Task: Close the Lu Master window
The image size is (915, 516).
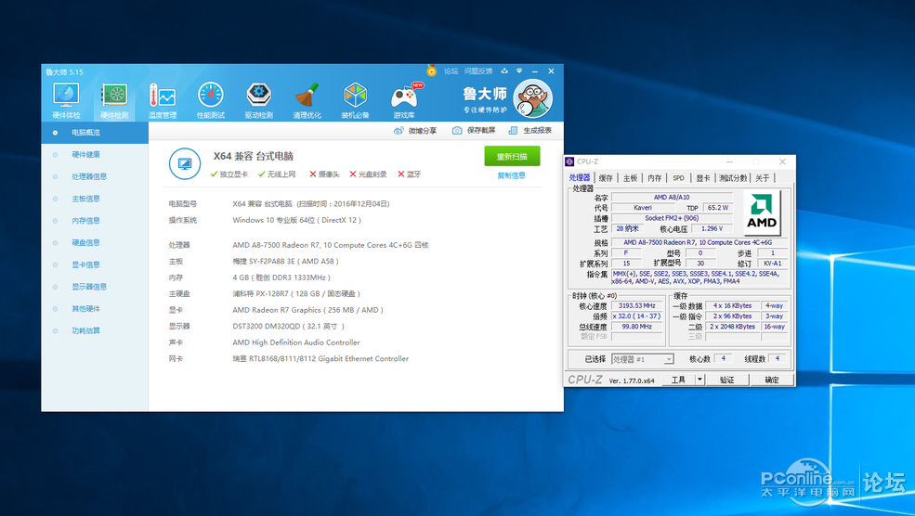Action: (551, 71)
